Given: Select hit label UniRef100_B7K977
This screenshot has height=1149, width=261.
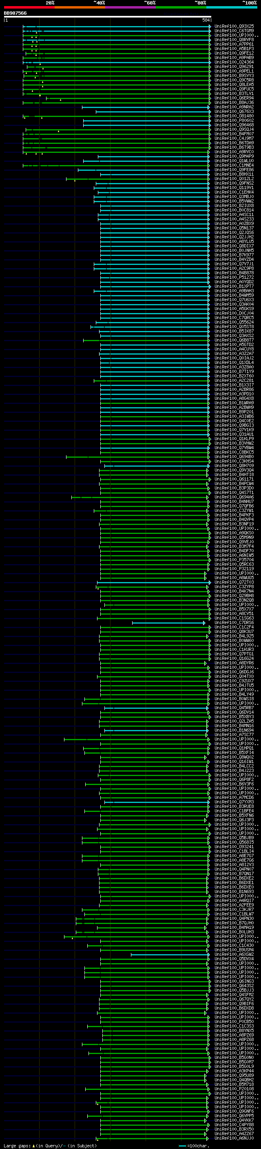Looking at the screenshot, I should coord(234,255).
